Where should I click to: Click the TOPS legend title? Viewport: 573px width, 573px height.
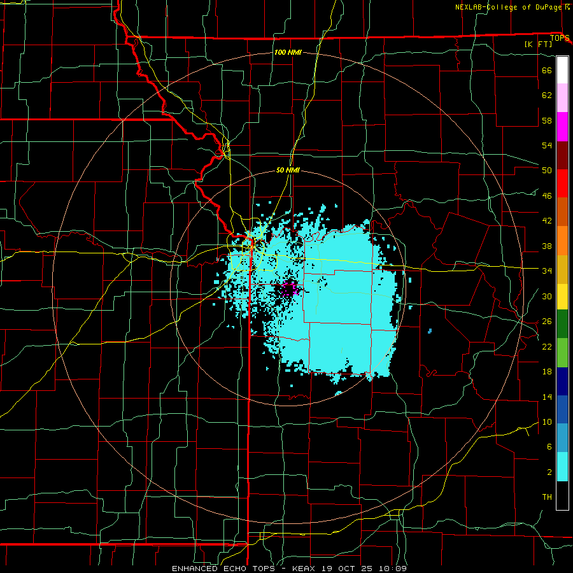point(560,38)
